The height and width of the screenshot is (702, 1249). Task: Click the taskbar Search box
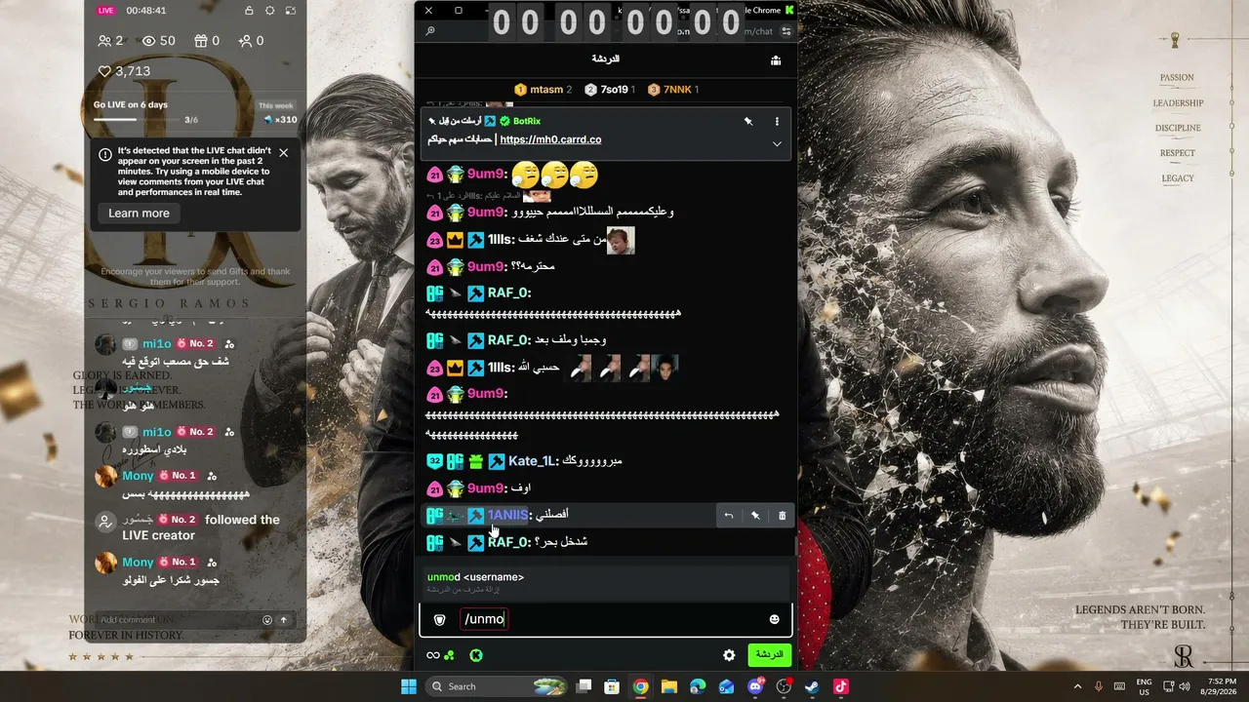tap(497, 686)
